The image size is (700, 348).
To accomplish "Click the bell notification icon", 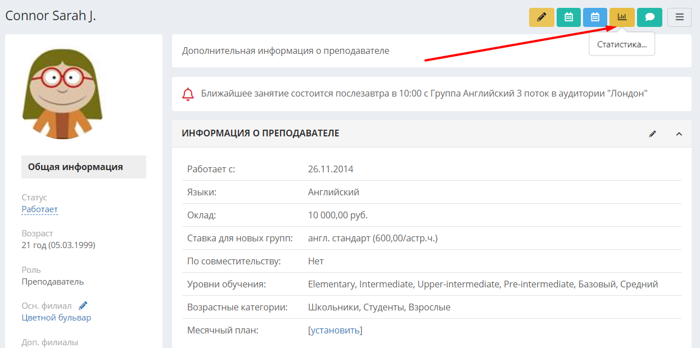I will (188, 94).
